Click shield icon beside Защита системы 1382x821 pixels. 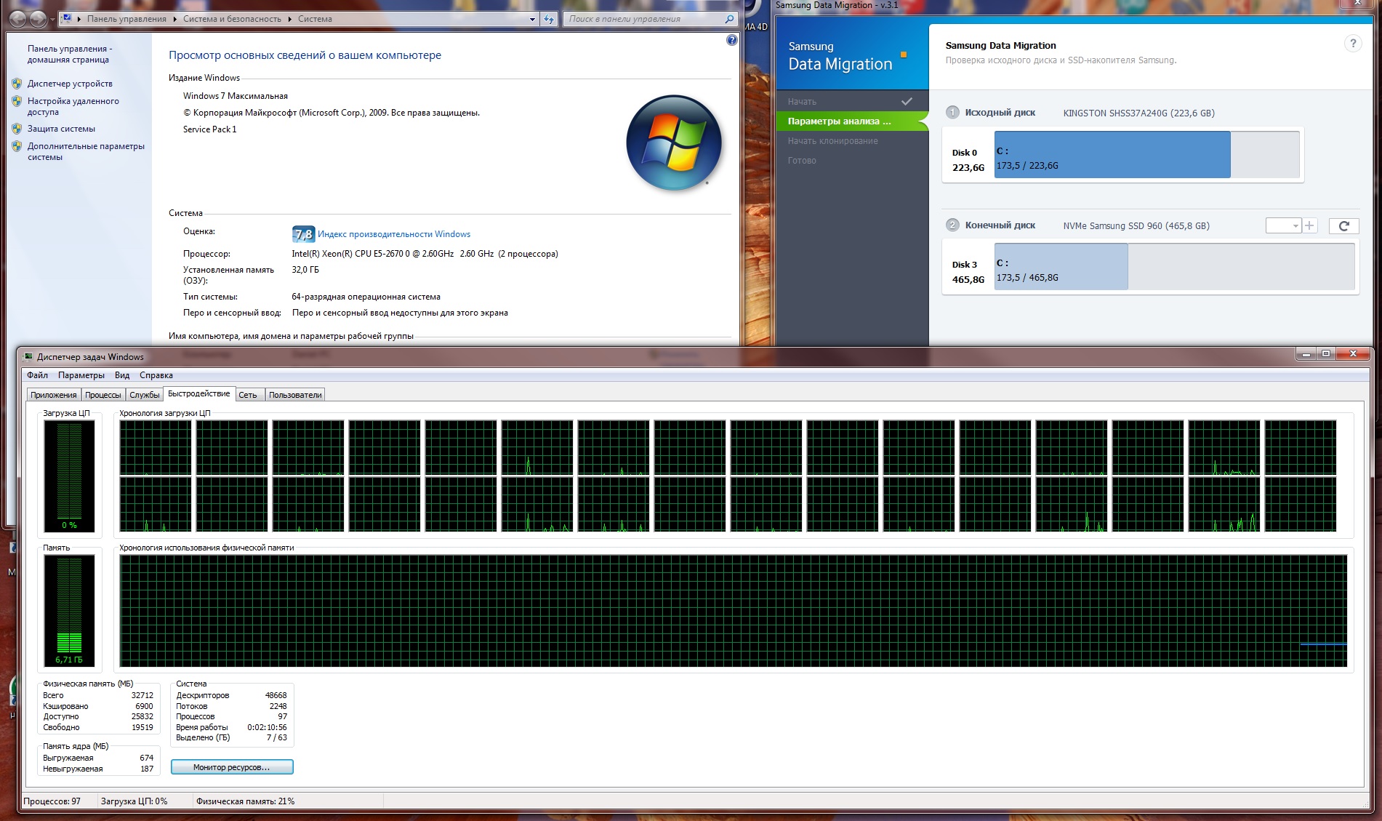click(17, 129)
